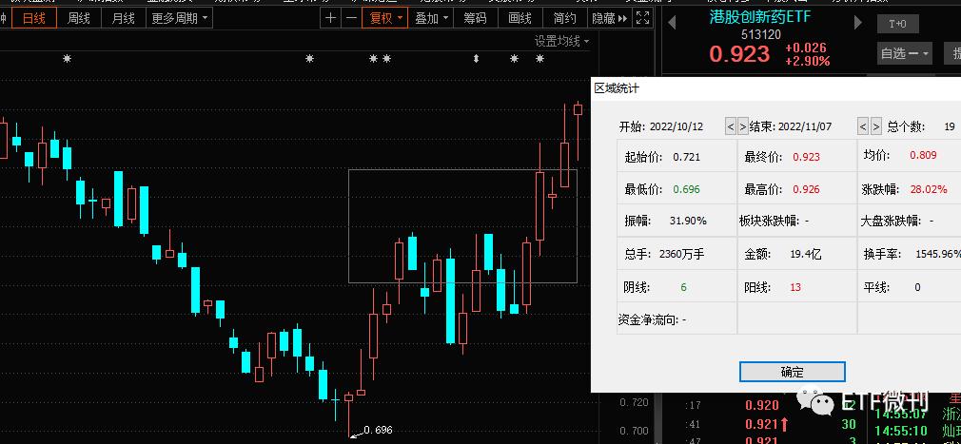Zoom in the chart with plus icon
The height and width of the screenshot is (444, 961).
[331, 18]
